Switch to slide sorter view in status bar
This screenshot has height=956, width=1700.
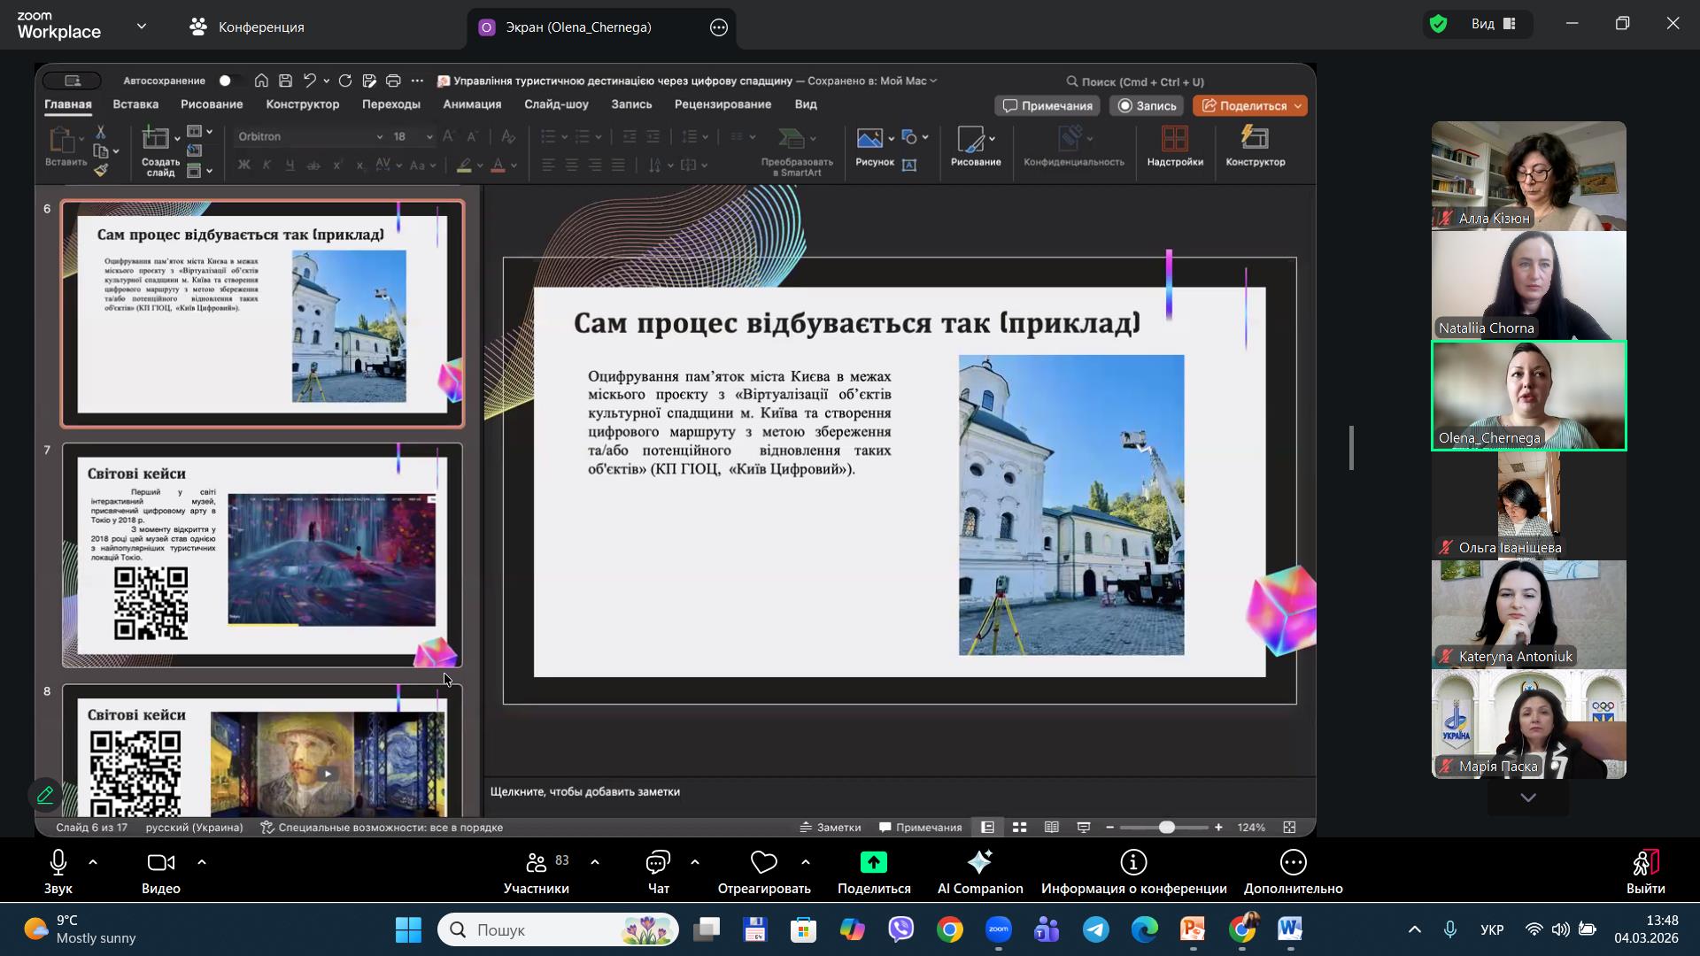1020,827
